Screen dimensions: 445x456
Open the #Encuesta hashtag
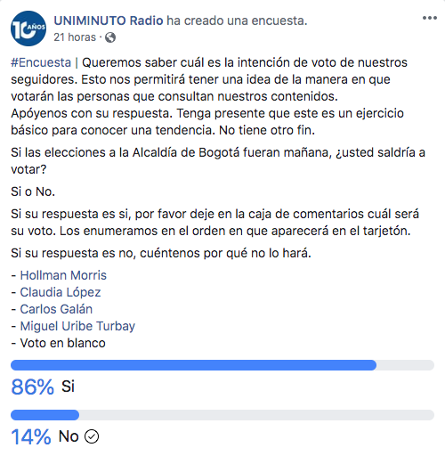click(41, 62)
